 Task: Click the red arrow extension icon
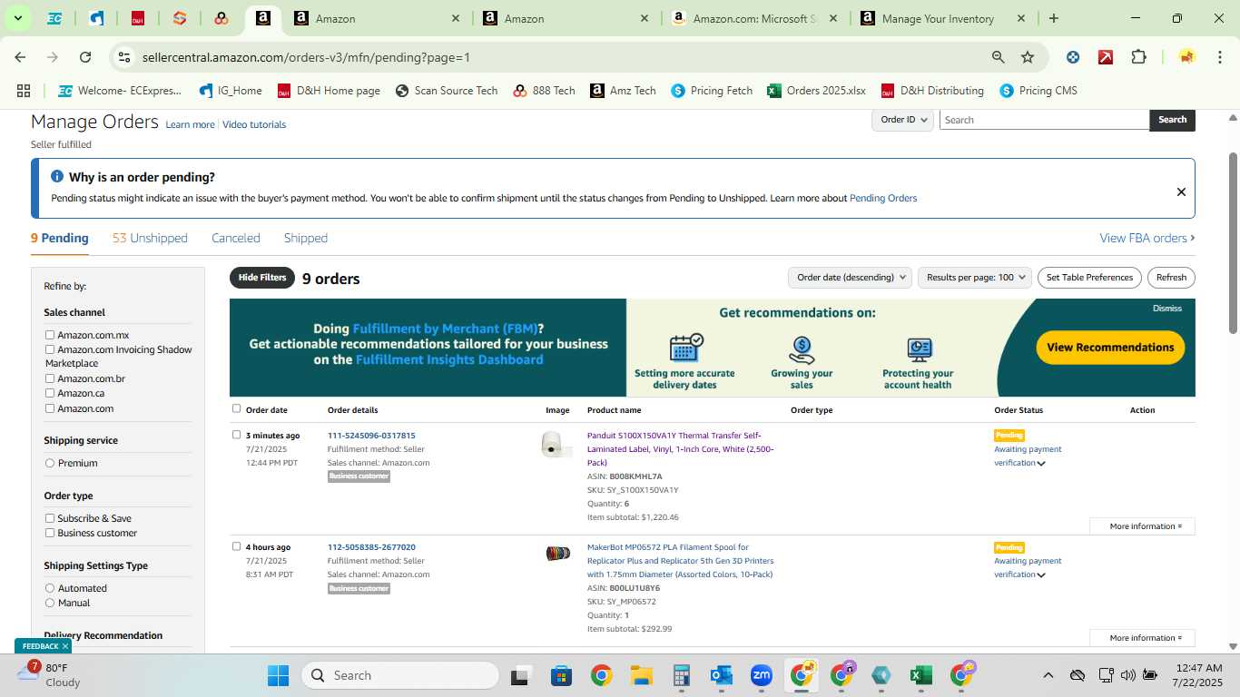pyautogui.click(x=1106, y=57)
